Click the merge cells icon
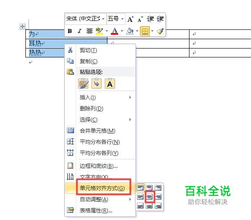 coord(70,130)
